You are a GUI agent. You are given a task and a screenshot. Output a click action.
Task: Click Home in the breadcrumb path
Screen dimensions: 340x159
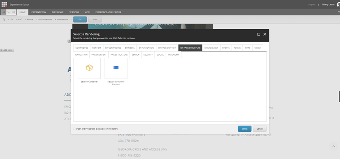(x=30, y=20)
